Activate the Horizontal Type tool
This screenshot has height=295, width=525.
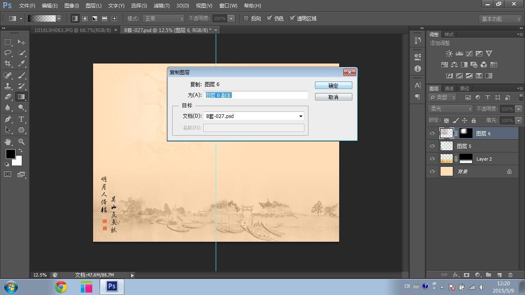click(x=21, y=119)
